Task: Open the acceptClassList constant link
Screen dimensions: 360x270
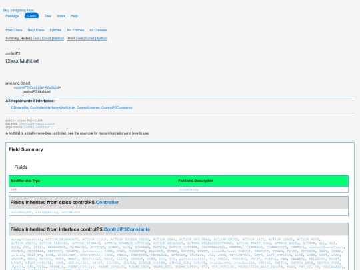Action: pos(27,239)
